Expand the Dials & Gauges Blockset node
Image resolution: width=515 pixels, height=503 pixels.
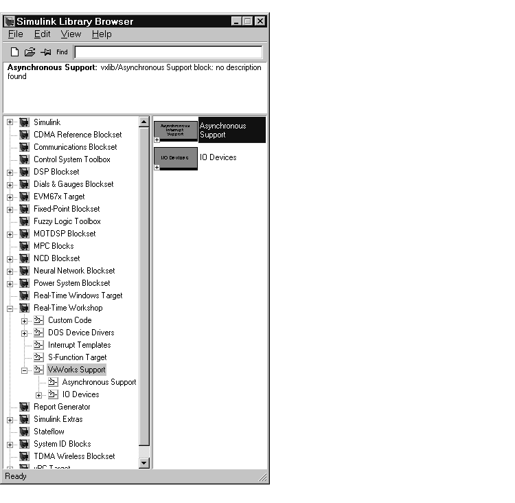tap(10, 185)
